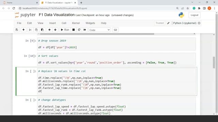Click the Last Checkpoint an hour ago text
This screenshot has width=218, height=122.
[93, 15]
